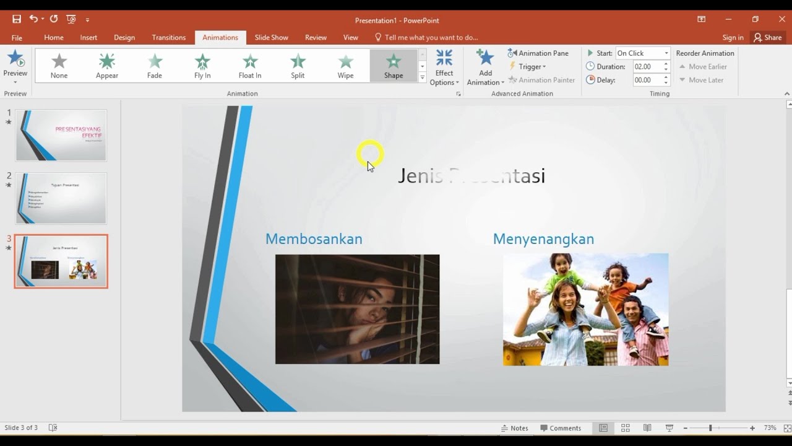Open the Slide Show ribbon tab

click(x=271, y=37)
